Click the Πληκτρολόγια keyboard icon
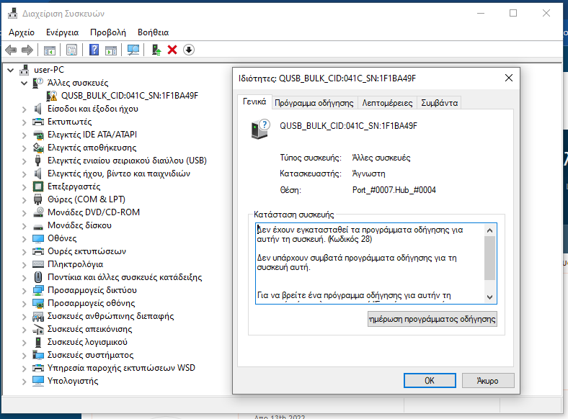 pos(38,264)
